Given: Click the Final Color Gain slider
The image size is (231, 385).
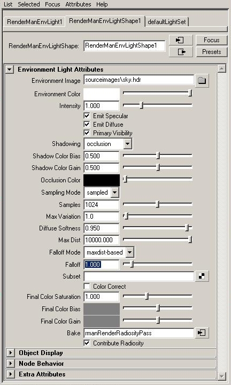Looking at the screenshot, I should (x=158, y=320).
